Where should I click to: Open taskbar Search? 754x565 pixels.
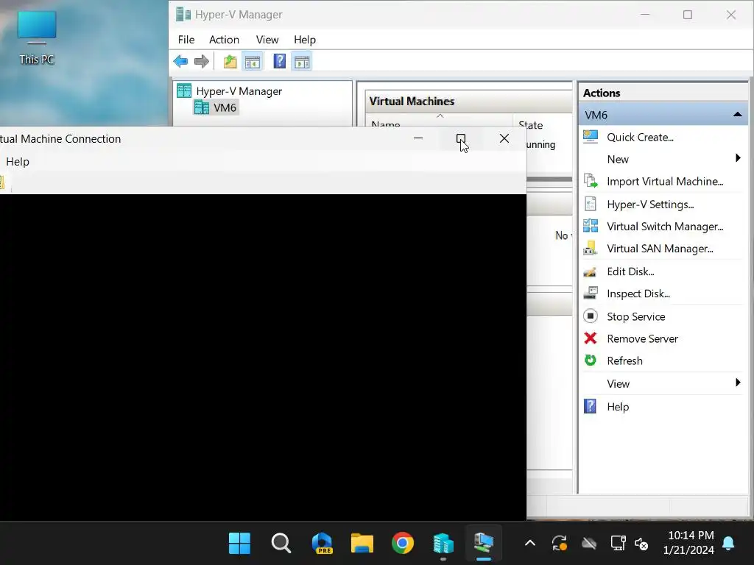[x=281, y=544]
